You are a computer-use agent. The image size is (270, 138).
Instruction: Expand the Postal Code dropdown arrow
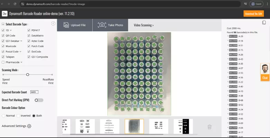[20, 52]
